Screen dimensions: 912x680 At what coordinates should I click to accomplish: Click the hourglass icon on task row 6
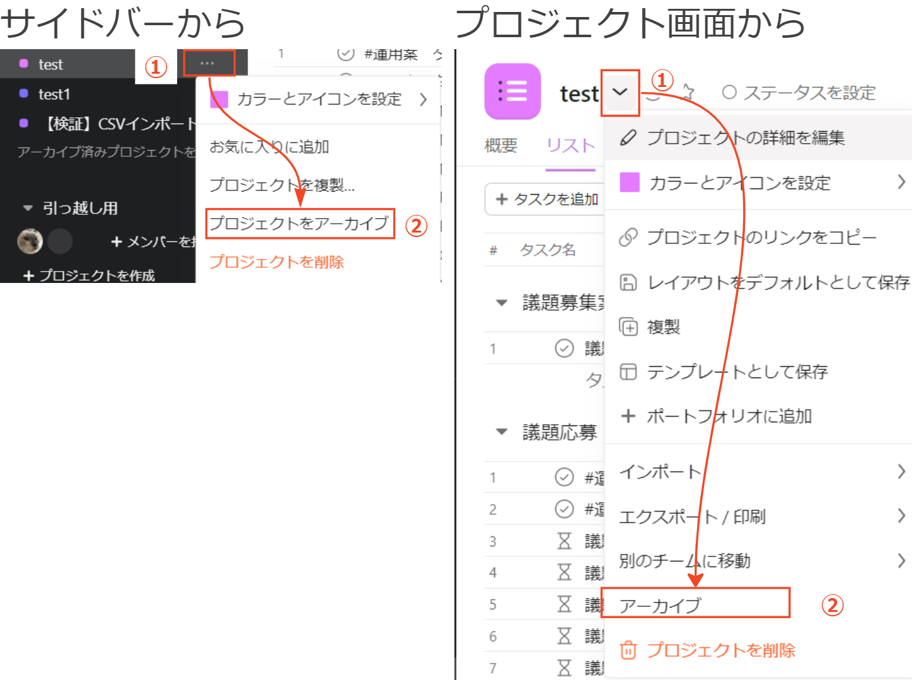pos(564,636)
